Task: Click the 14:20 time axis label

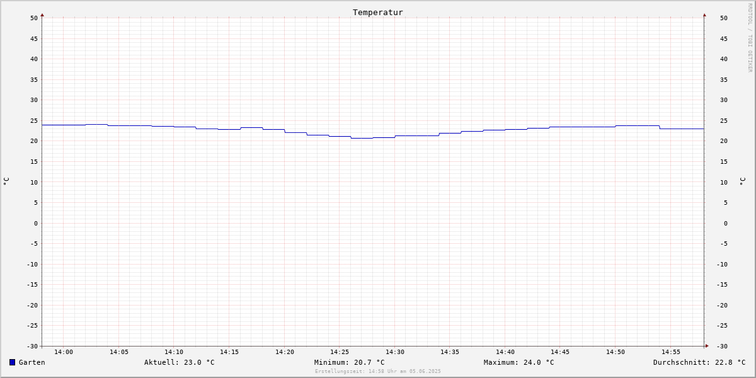Action: point(285,352)
